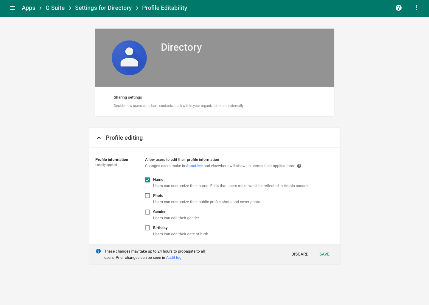429x305 pixels.
Task: Click the blue Directory contact avatar icon
Action: 129,58
